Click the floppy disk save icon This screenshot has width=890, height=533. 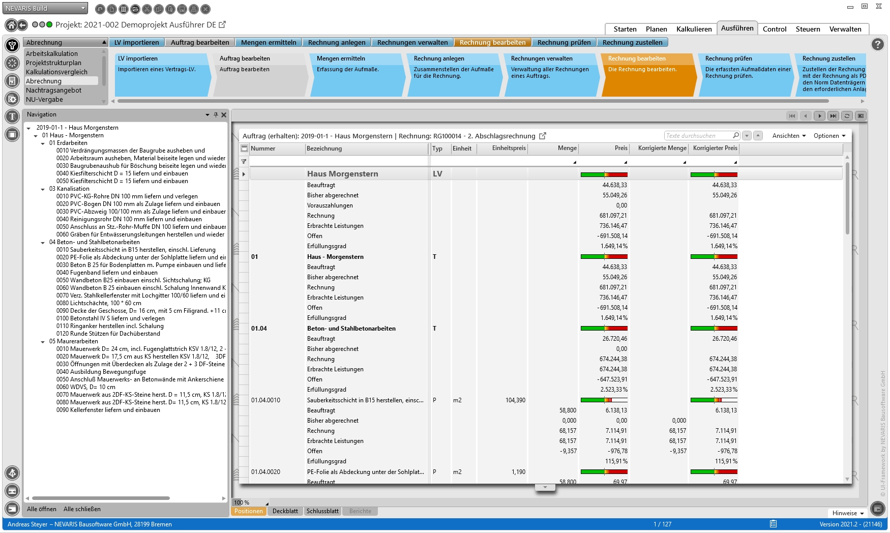(x=182, y=9)
